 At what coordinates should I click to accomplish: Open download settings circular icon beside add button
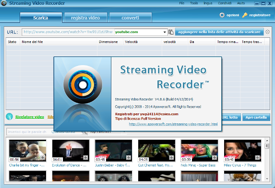[x=267, y=32]
